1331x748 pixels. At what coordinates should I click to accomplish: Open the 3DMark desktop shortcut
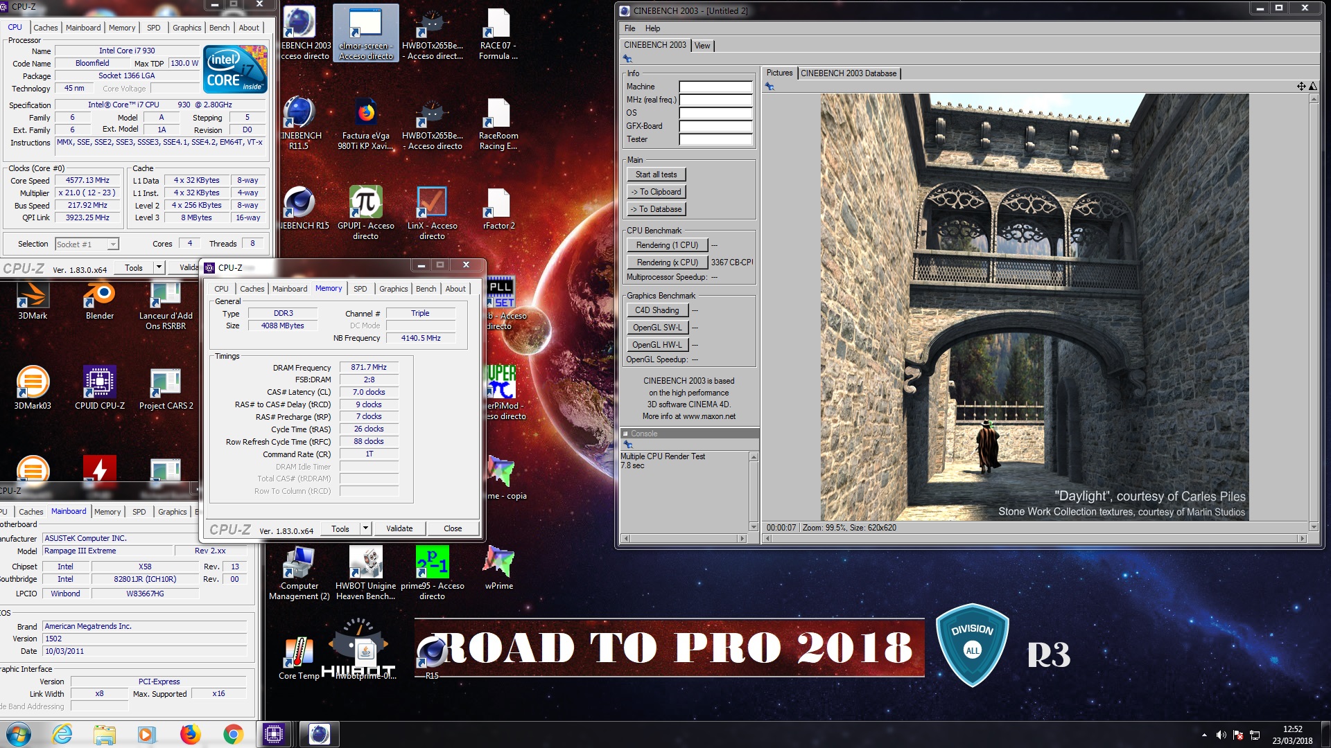(x=33, y=300)
